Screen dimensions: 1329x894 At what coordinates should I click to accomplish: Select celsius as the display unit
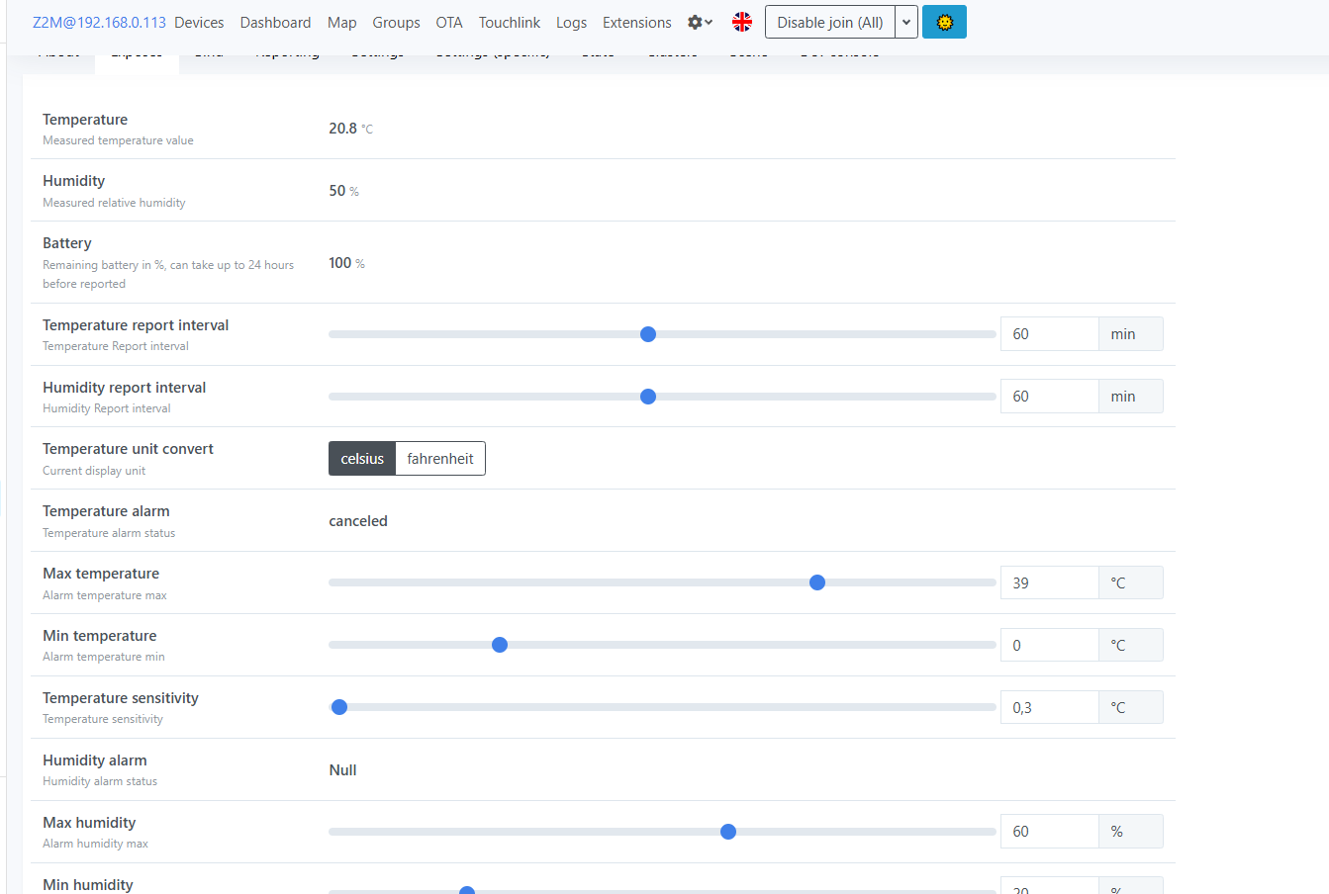[362, 459]
